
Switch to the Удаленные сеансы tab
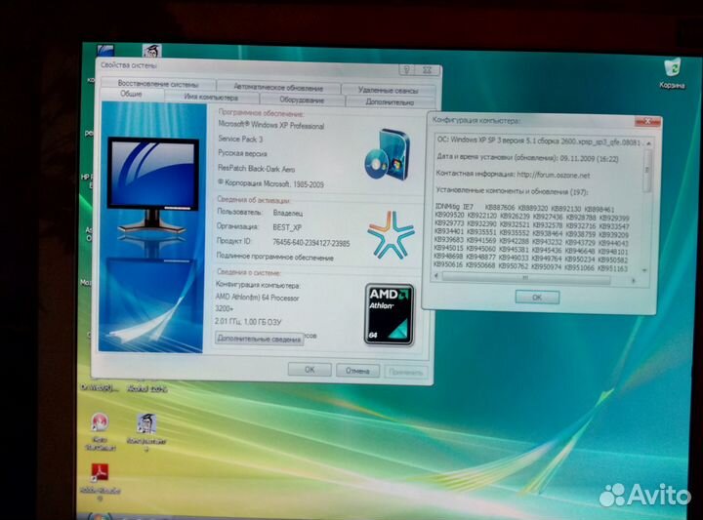(x=388, y=90)
